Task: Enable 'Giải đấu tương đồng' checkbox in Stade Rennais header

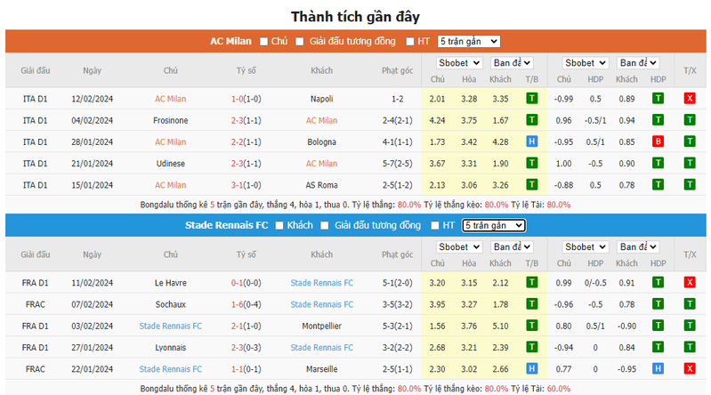Action: [324, 225]
